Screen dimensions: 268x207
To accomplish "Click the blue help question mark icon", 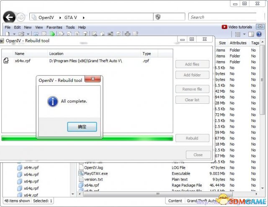I will pyautogui.click(x=259, y=34).
